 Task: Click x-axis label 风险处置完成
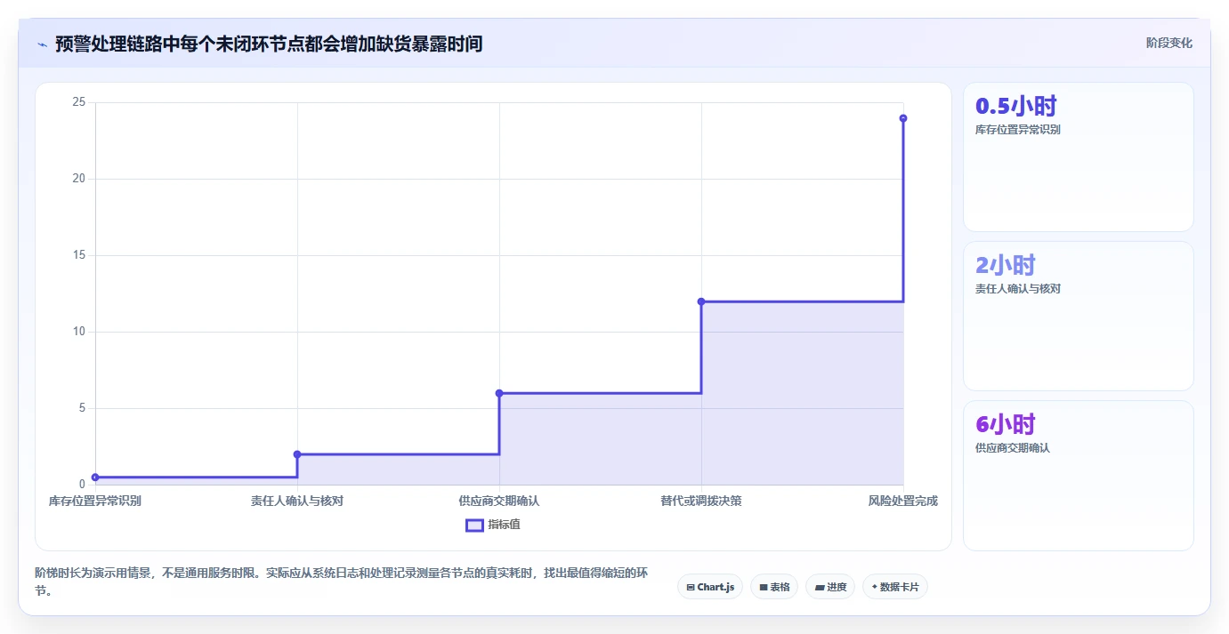[903, 501]
